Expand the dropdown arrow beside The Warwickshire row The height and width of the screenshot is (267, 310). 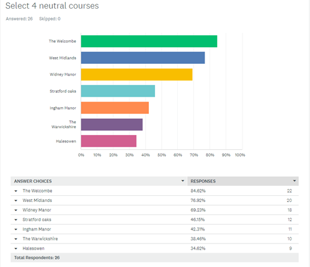pos(16,239)
